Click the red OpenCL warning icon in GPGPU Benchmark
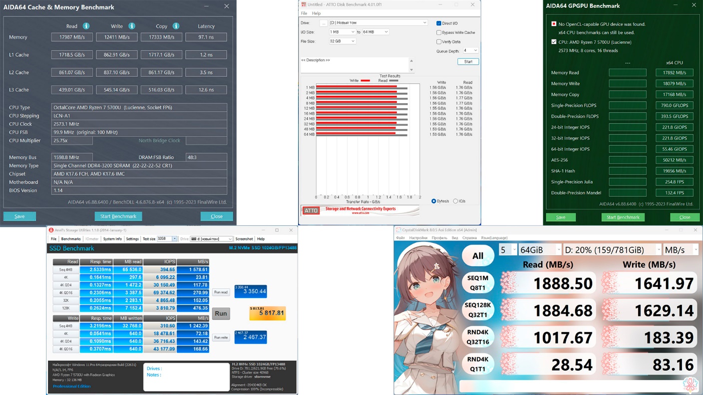The width and height of the screenshot is (703, 395). tap(554, 24)
